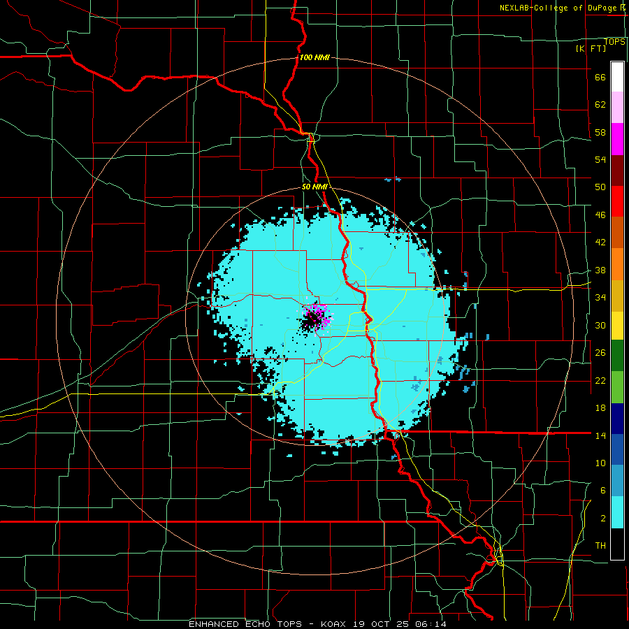Click the legend value 2

pyautogui.click(x=602, y=519)
